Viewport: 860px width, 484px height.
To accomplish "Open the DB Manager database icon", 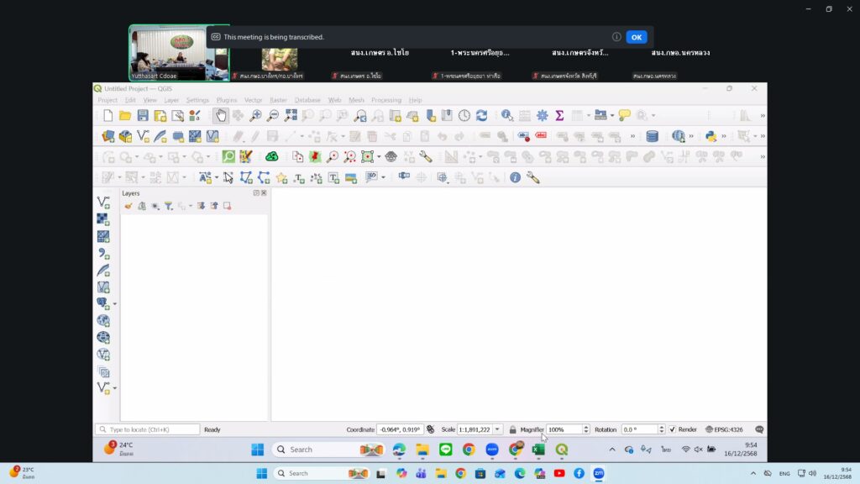I will [x=652, y=136].
